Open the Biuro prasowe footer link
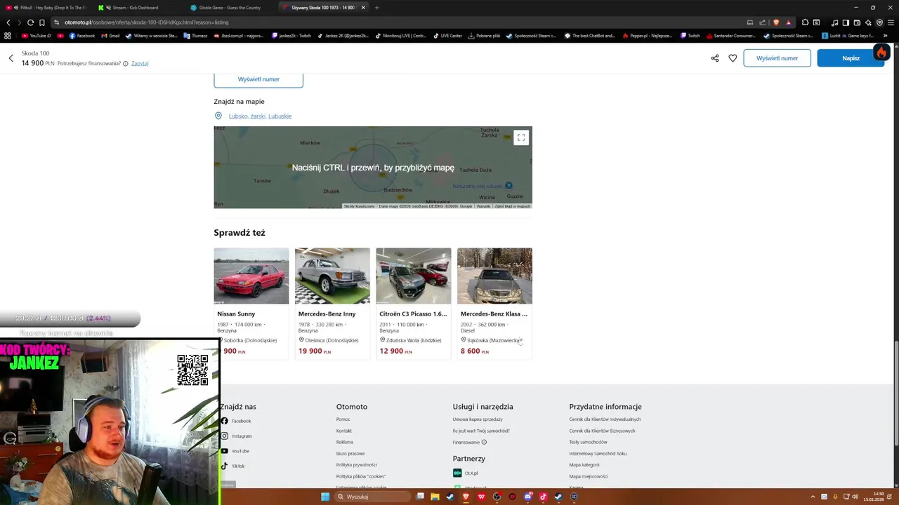 (350, 453)
